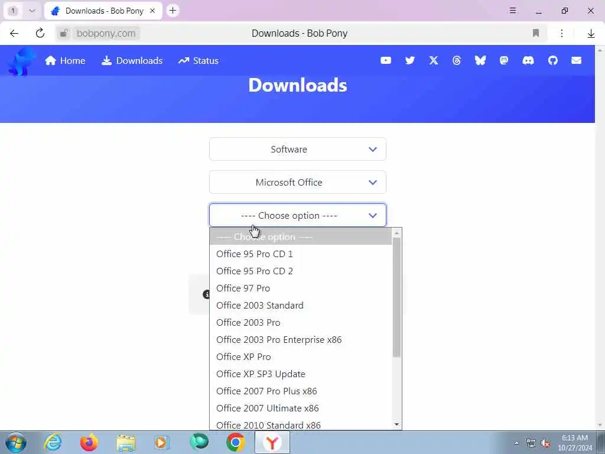Close the Downloads - Bob Pony tab
This screenshot has width=605, height=454.
152,11
